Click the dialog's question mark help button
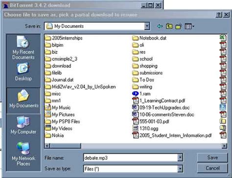 219,15
